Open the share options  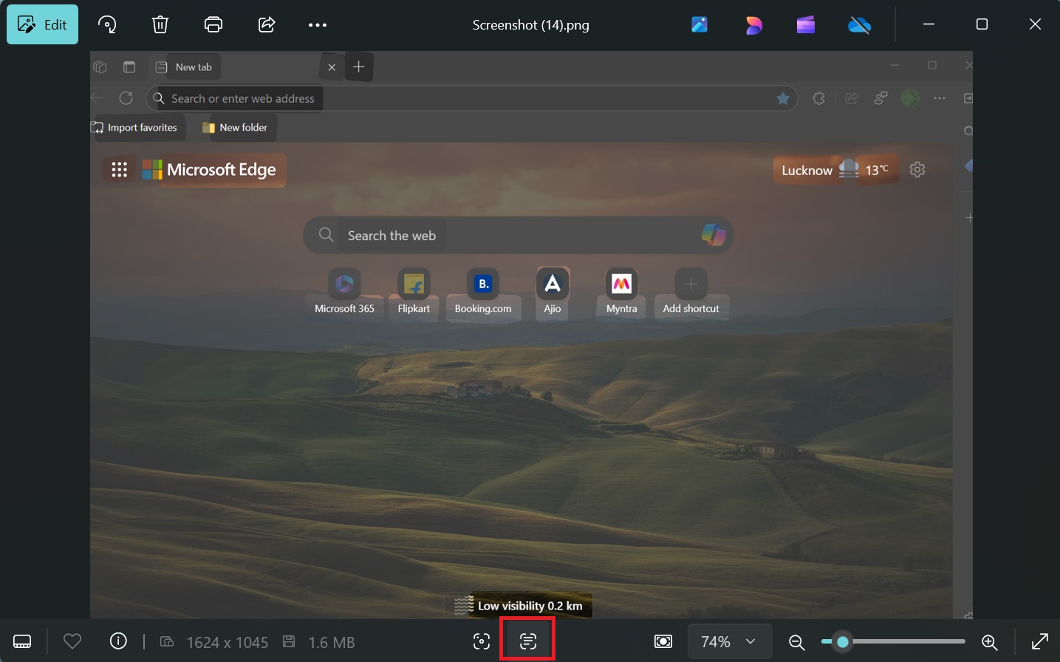pyautogui.click(x=266, y=24)
